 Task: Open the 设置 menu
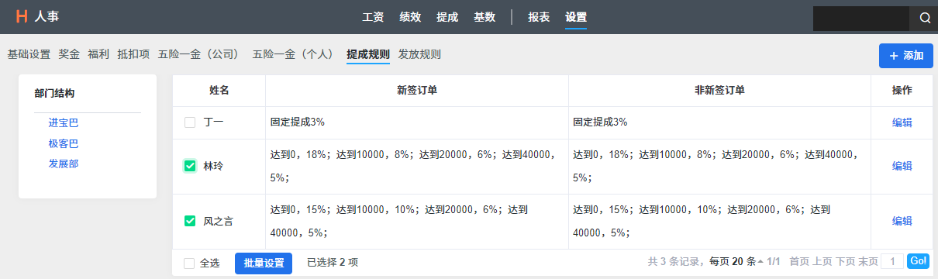pos(576,17)
